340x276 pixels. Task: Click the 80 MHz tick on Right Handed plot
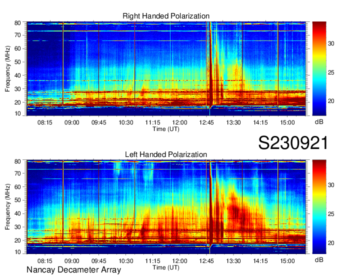(17, 23)
